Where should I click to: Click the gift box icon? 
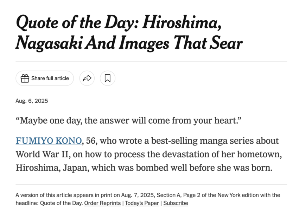[25, 78]
